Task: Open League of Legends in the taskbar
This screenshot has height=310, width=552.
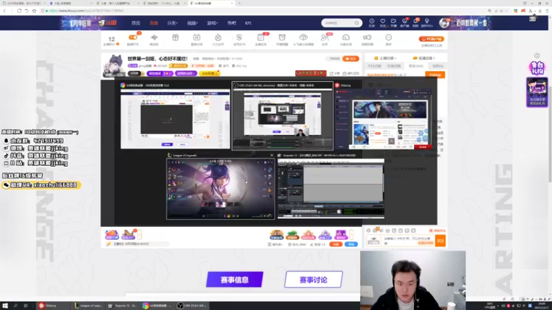Action: click(x=88, y=306)
